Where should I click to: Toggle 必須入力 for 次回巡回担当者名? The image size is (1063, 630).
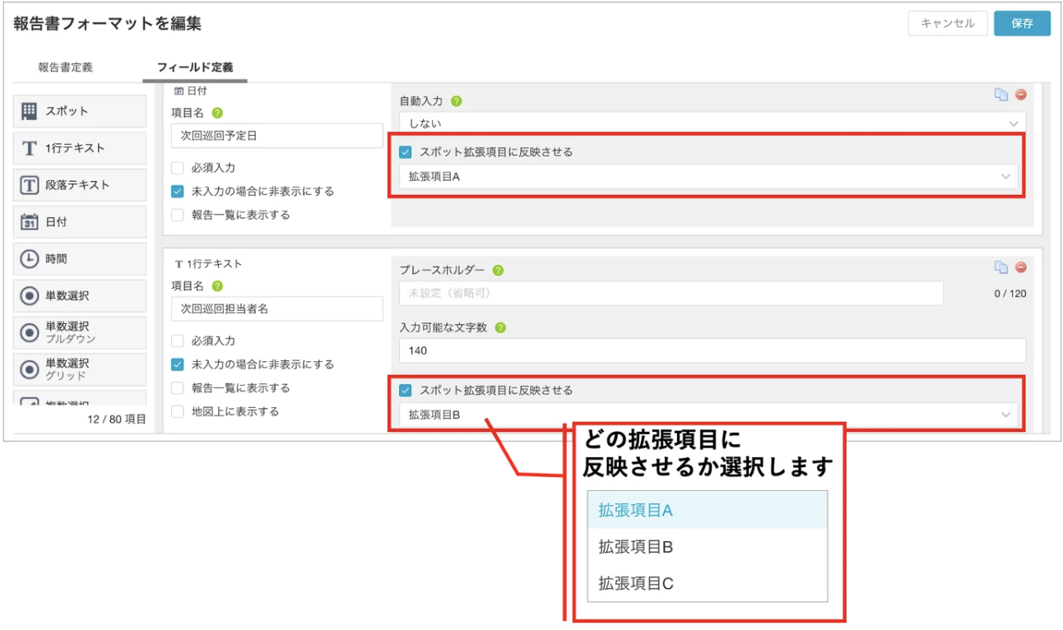pos(178,340)
